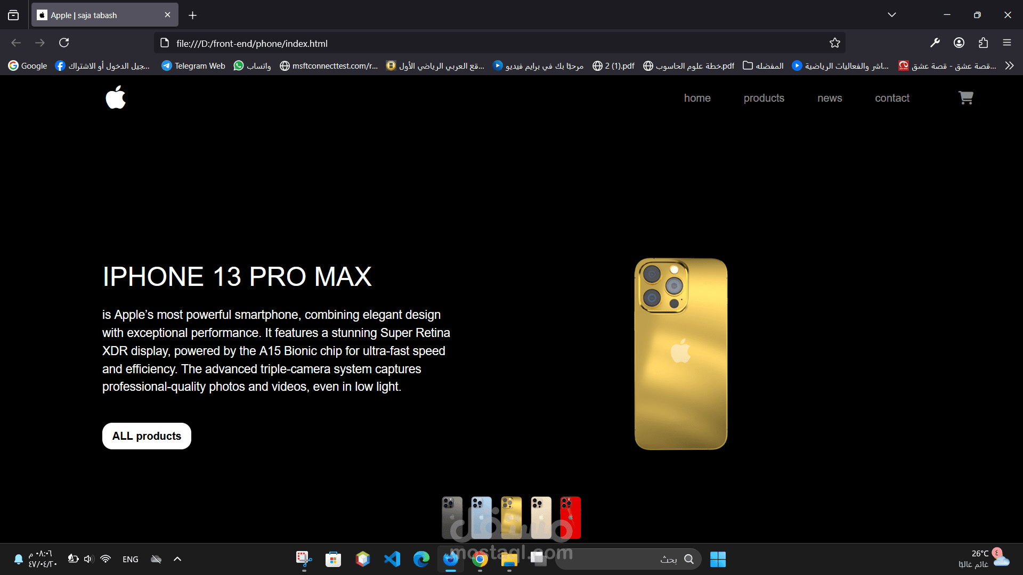Open the volume control icon
The height and width of the screenshot is (575, 1023).
pos(88,559)
